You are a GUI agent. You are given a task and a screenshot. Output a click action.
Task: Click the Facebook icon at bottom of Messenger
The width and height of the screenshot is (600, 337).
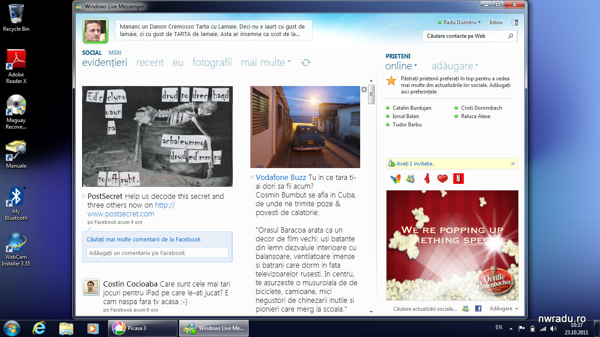coord(478,308)
